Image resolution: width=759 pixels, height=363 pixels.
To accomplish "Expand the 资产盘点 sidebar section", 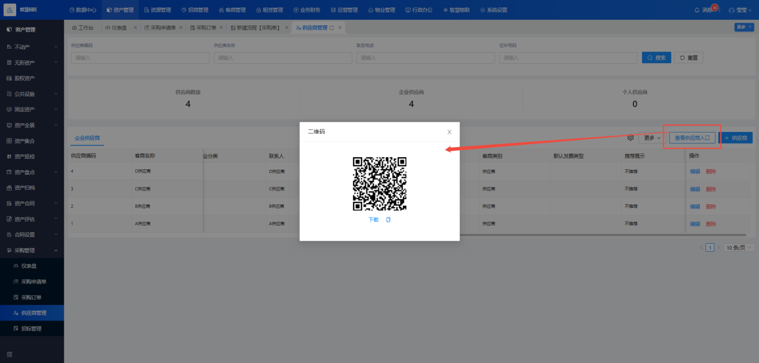I will [32, 172].
